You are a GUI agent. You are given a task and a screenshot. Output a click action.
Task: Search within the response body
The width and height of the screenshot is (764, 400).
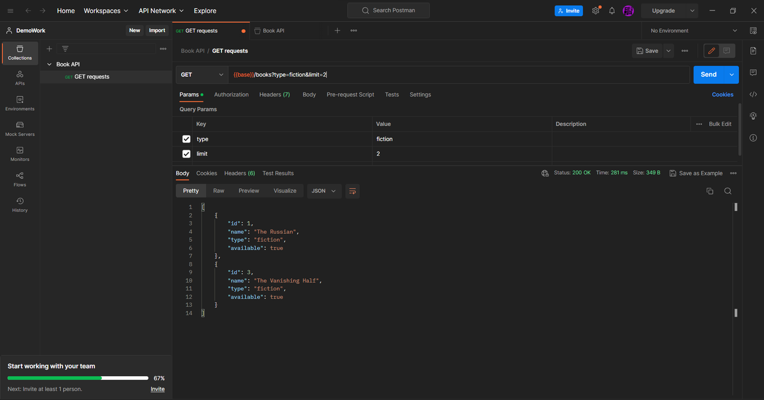(x=728, y=191)
